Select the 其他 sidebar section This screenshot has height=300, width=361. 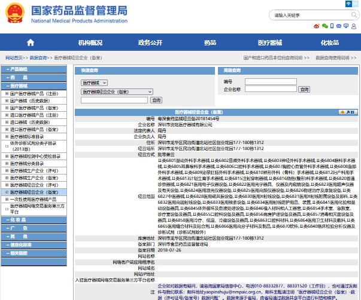coord(34,236)
